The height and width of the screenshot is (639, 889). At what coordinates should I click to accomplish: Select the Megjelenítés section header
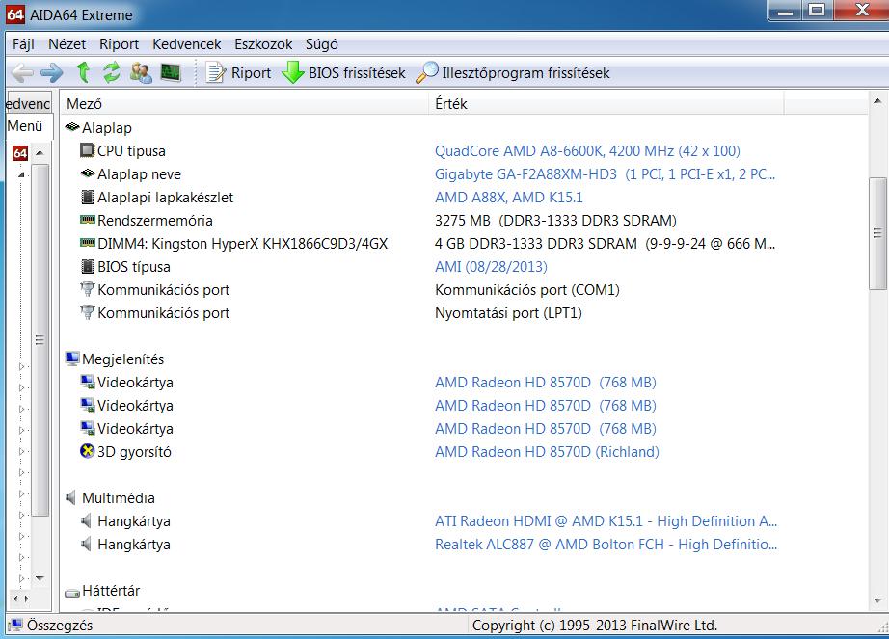tap(123, 359)
